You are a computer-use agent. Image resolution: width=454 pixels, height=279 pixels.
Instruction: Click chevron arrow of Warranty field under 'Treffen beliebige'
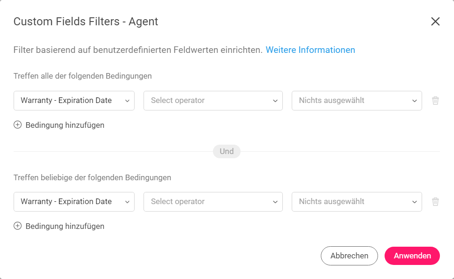pyautogui.click(x=127, y=202)
